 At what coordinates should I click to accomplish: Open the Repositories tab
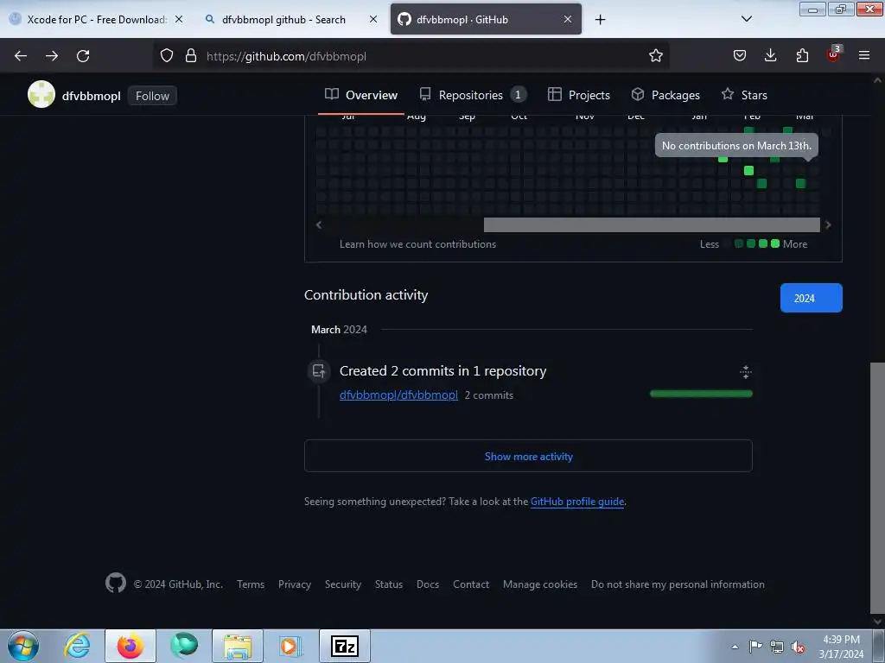pyautogui.click(x=473, y=95)
